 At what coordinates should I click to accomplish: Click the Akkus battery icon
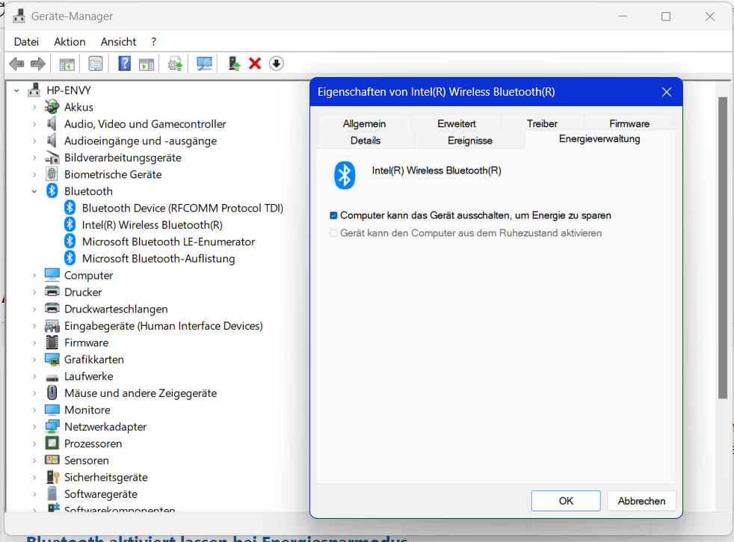tap(52, 107)
